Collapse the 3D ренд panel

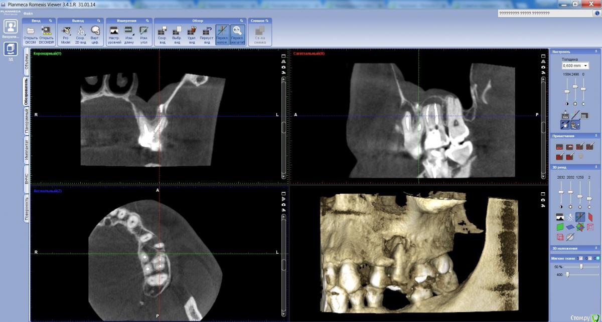click(x=596, y=167)
